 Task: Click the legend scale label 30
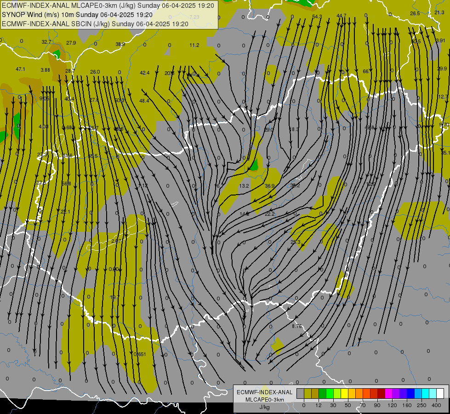tap(333, 405)
